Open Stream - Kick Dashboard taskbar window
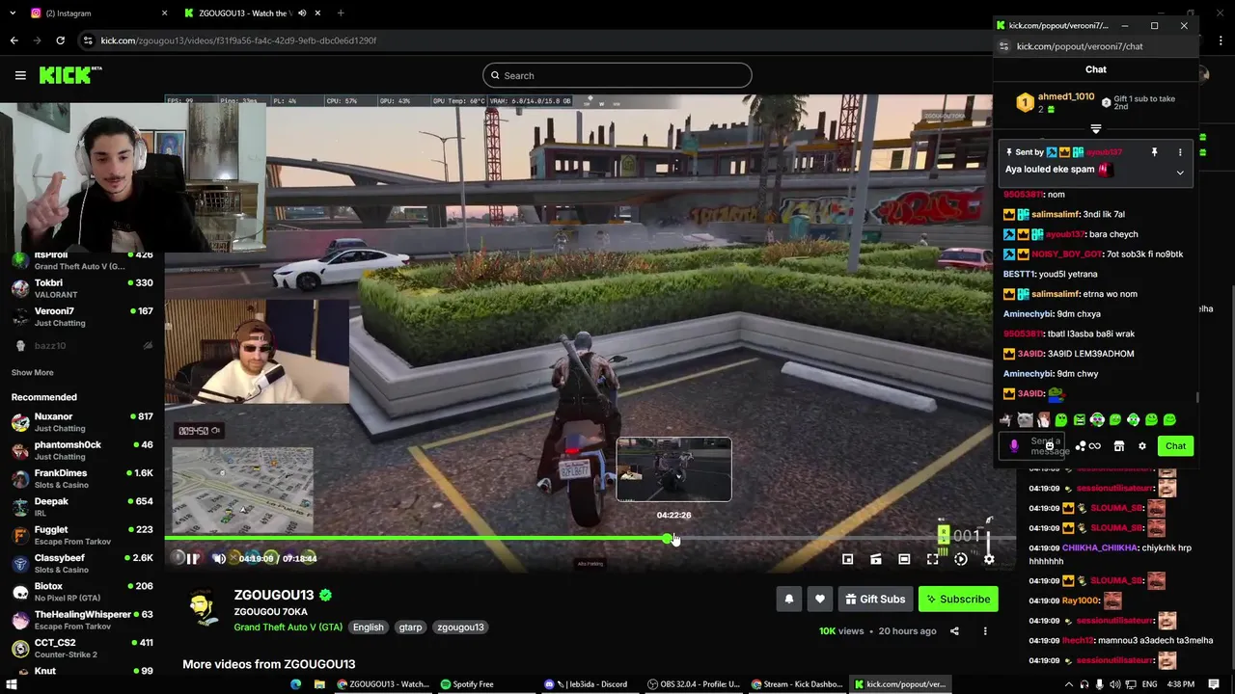This screenshot has width=1235, height=694. (x=798, y=684)
